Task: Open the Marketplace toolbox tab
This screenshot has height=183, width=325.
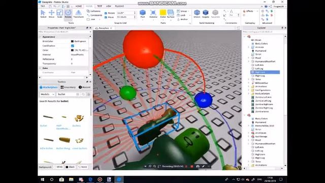Action: 49,87
